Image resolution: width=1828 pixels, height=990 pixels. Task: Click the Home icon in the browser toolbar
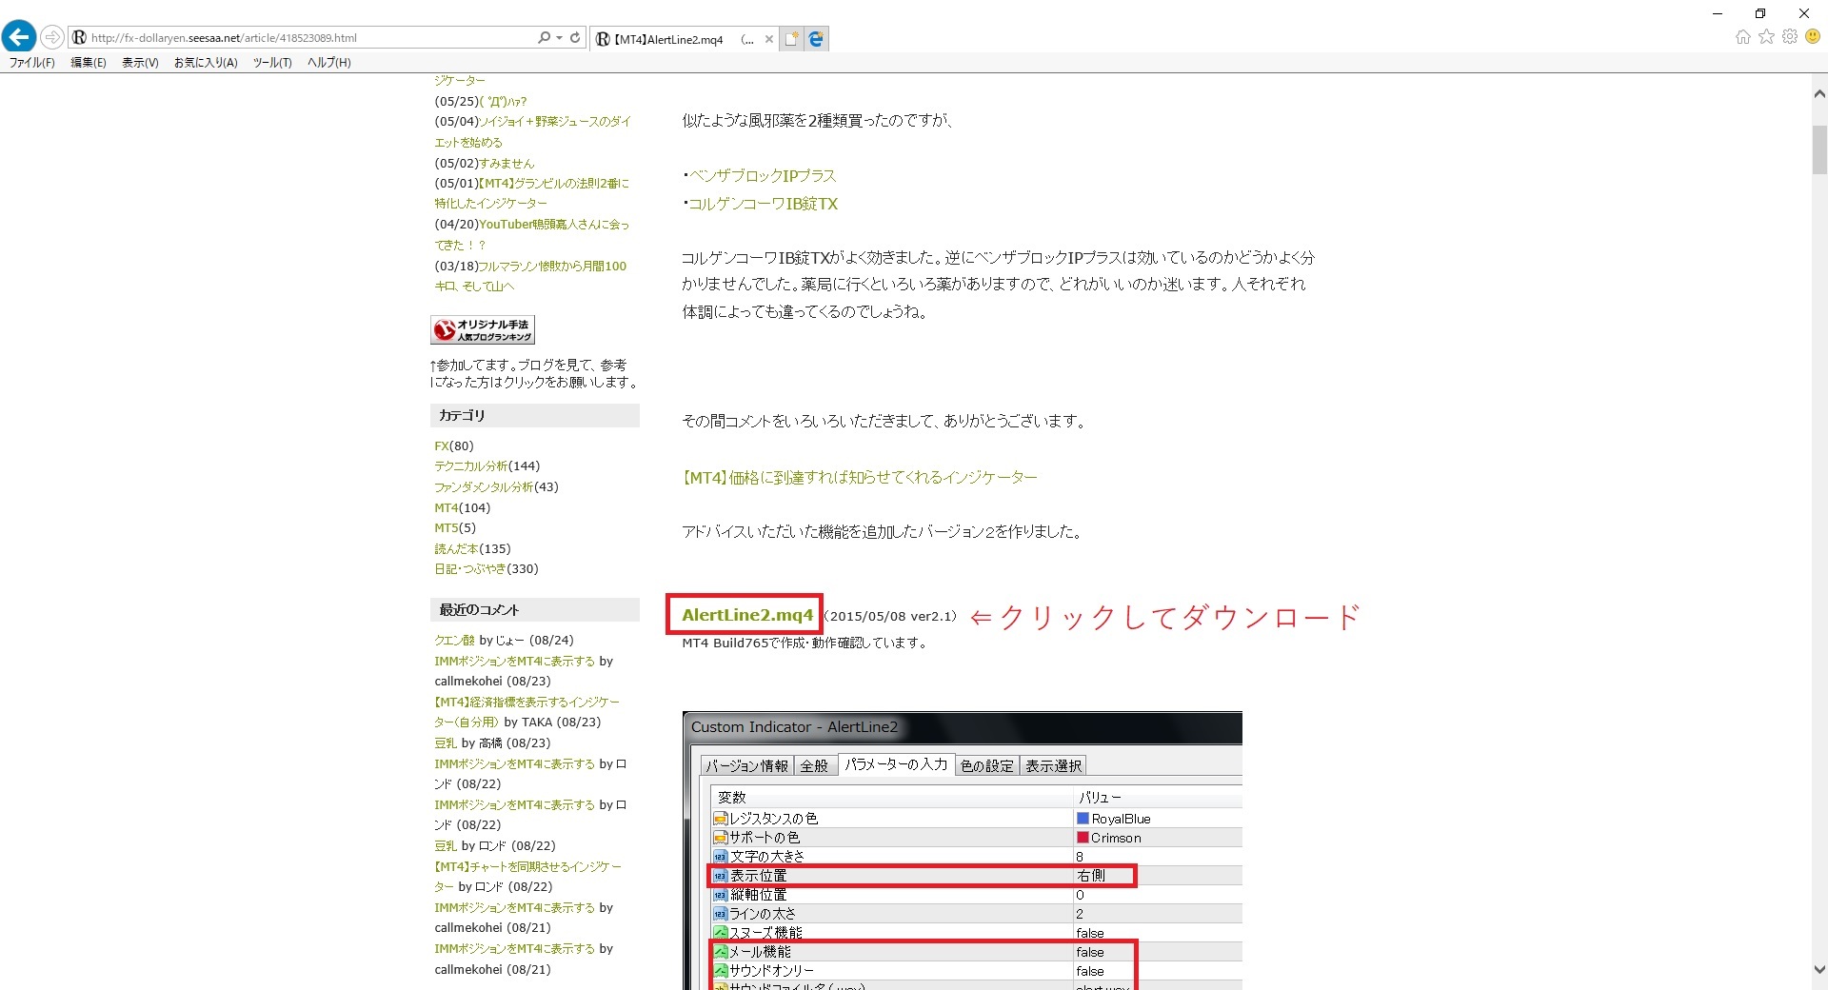1743,37
